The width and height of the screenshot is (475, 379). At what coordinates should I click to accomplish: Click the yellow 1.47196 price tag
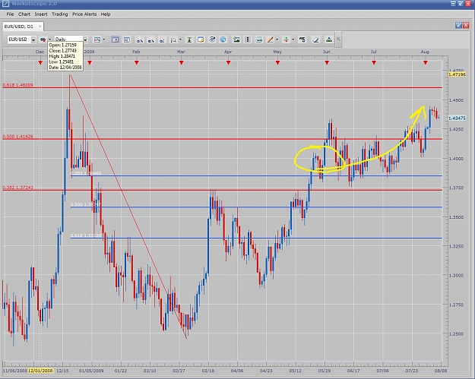457,74
